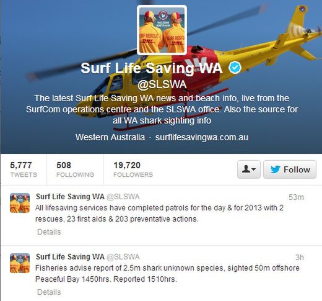
Task: View the 508 Following list
Action: 75,169
